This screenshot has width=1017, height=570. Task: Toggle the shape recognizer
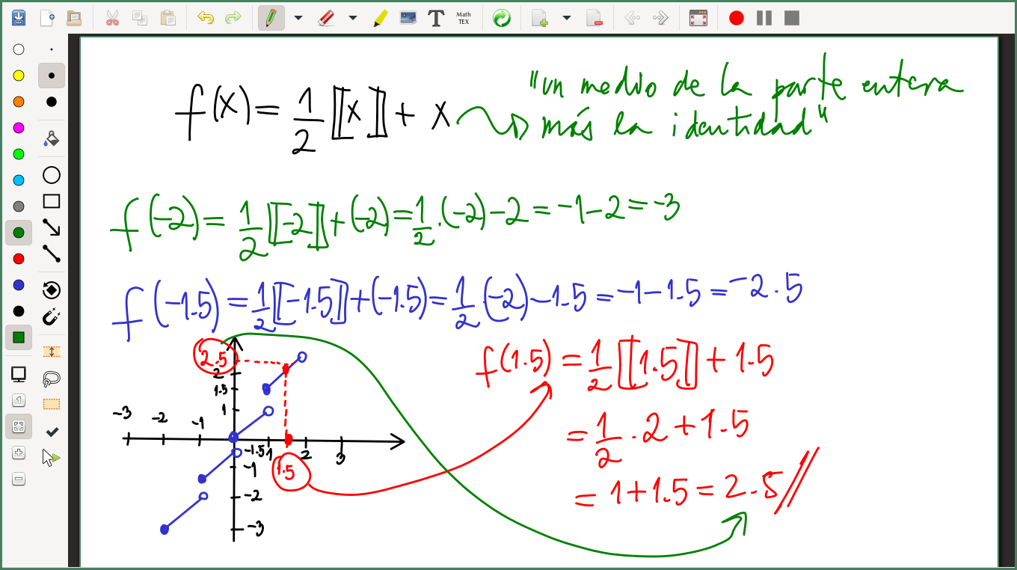tap(51, 290)
